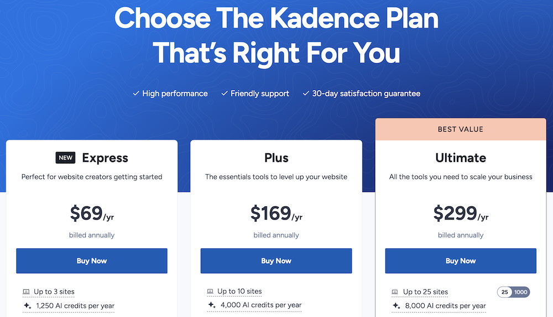Click the laptop icon beside Up to 10 sites
This screenshot has height=317, width=553.
pyautogui.click(x=210, y=292)
